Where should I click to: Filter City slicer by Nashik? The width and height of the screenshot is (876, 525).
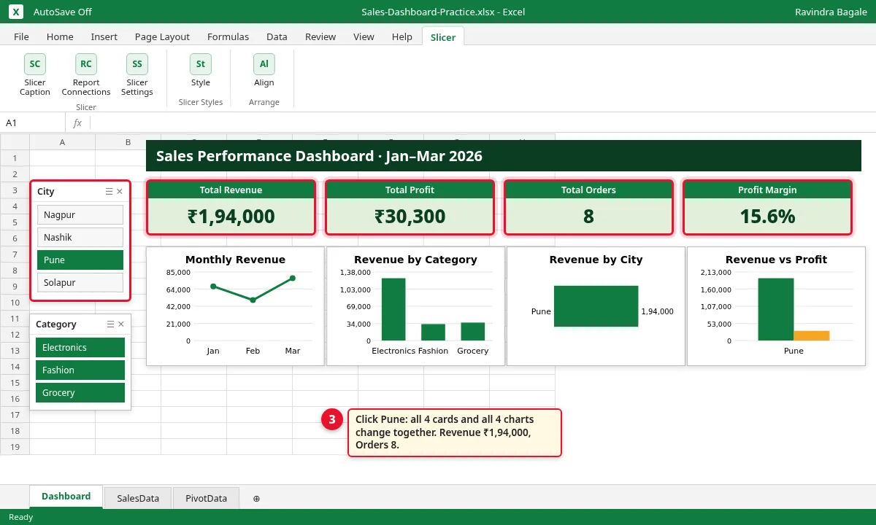(80, 237)
